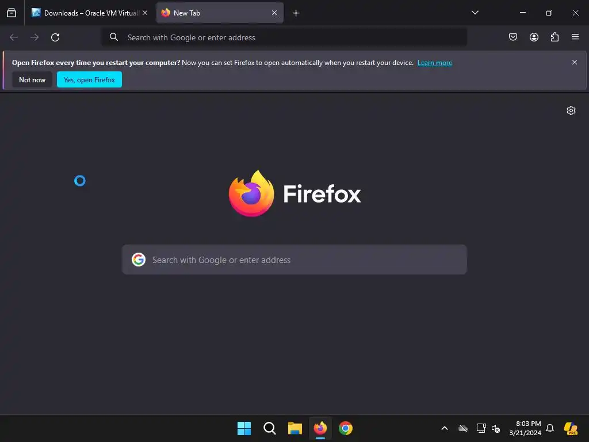589x442 pixels.
Task: Follow the Learn more link
Action: coord(435,63)
